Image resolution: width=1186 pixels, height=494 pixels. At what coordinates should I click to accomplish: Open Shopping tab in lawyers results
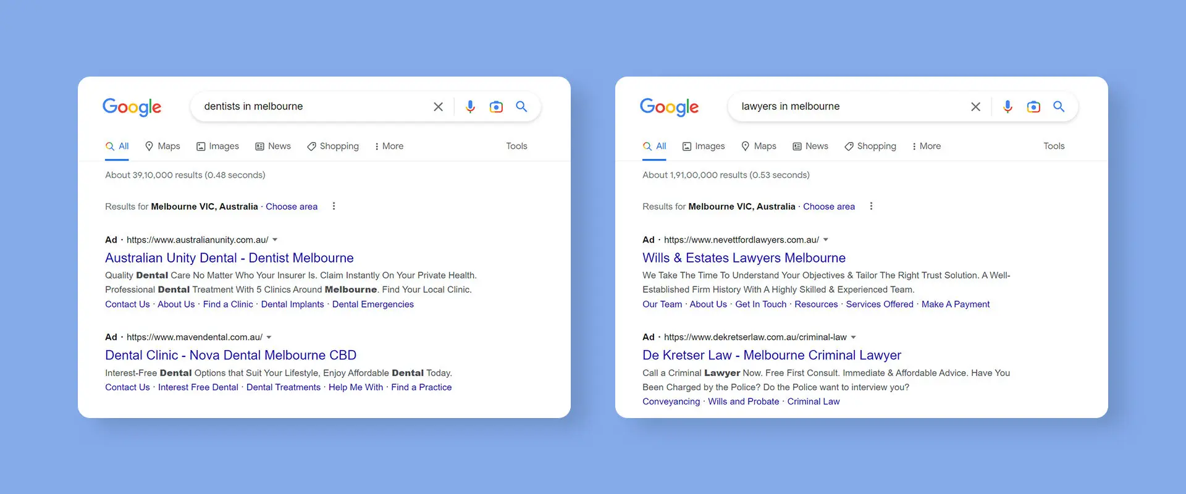(x=870, y=146)
